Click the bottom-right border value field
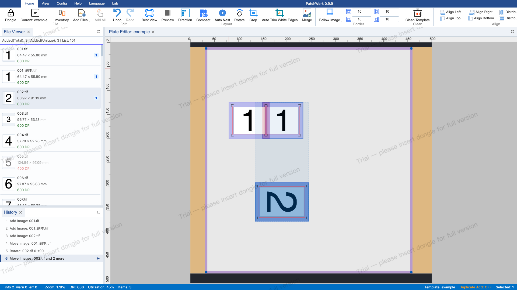This screenshot has width=517, height=290. coord(389,19)
